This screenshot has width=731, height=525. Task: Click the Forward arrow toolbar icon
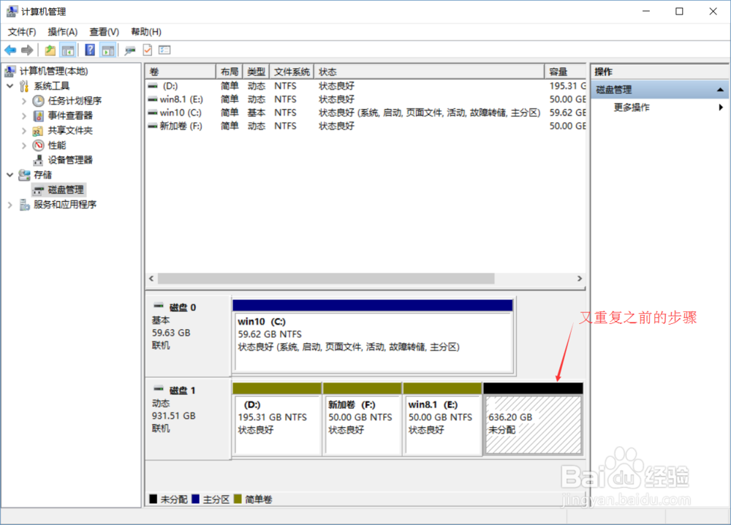pos(27,50)
